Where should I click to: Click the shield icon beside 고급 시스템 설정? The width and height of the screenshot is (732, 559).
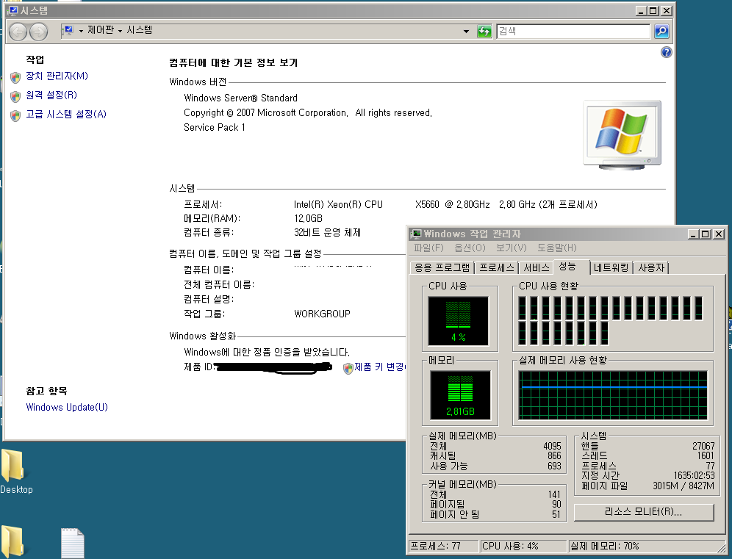point(15,115)
